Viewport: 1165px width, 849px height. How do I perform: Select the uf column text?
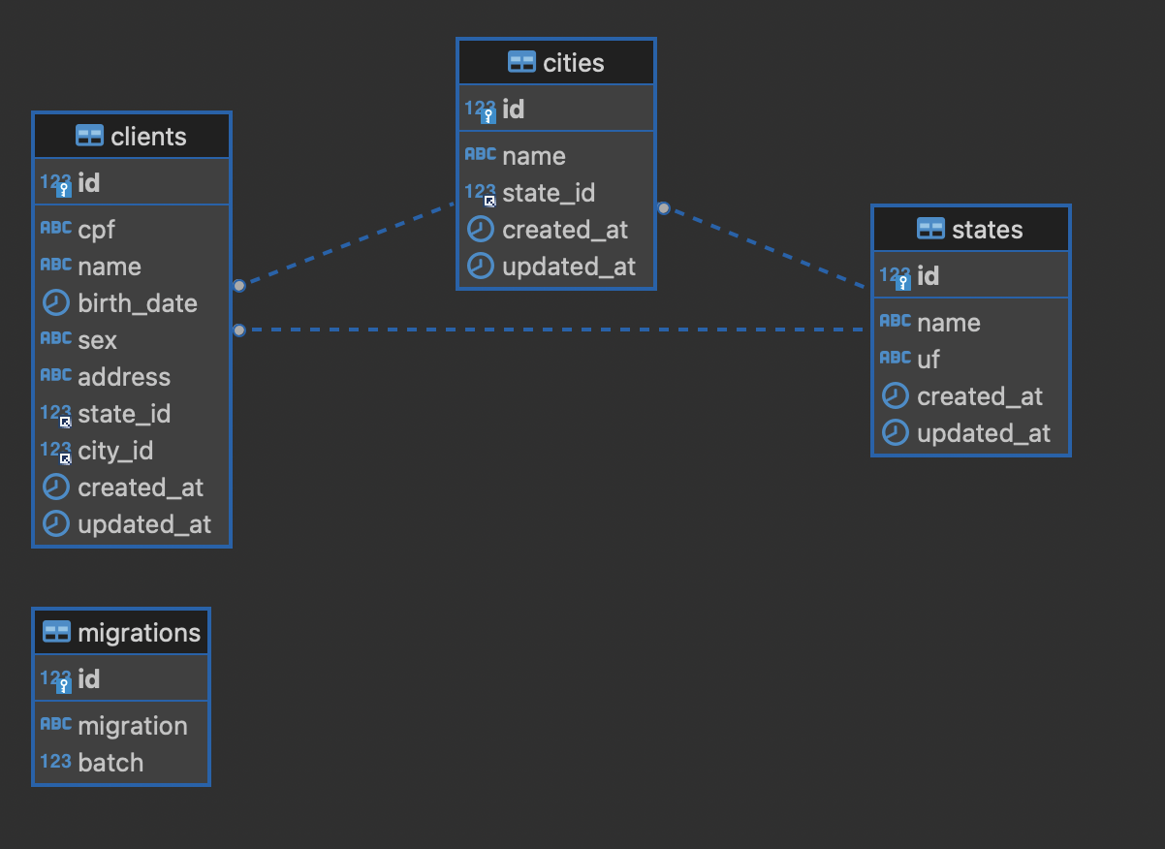(x=929, y=360)
